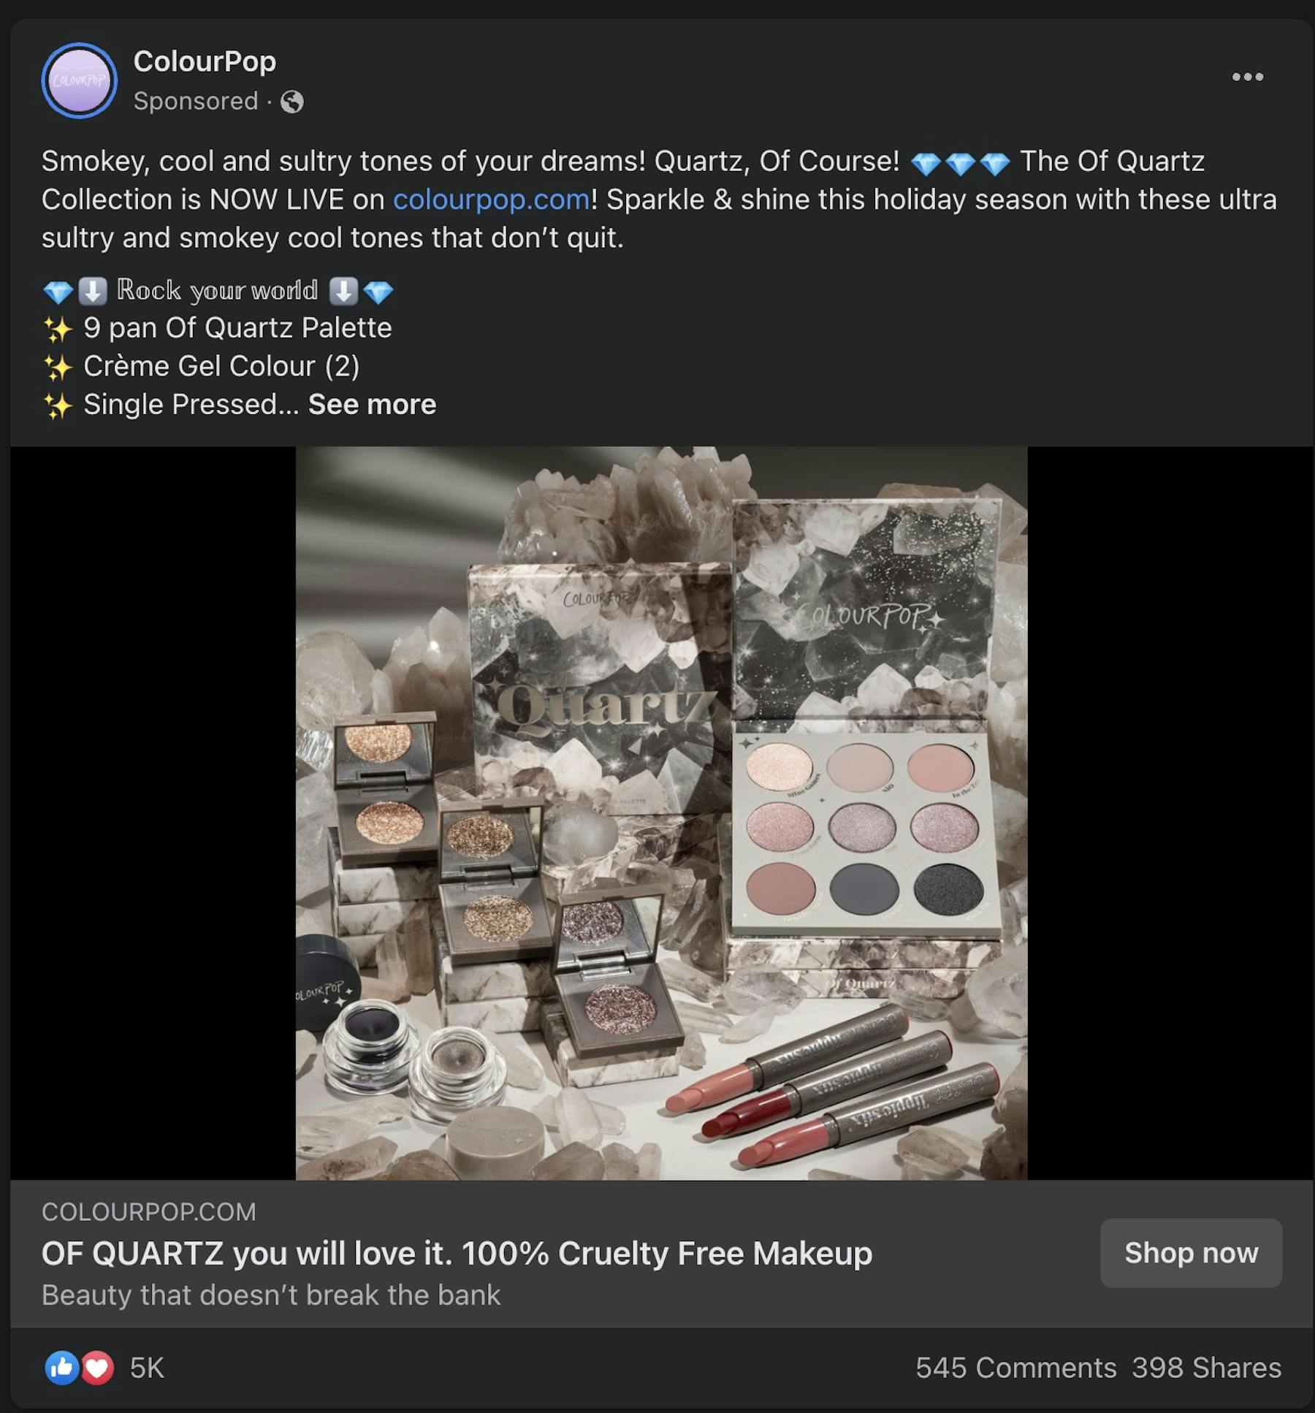Viewport: 1315px width, 1413px height.
Task: View the 398 Shares list
Action: click(x=1206, y=1367)
